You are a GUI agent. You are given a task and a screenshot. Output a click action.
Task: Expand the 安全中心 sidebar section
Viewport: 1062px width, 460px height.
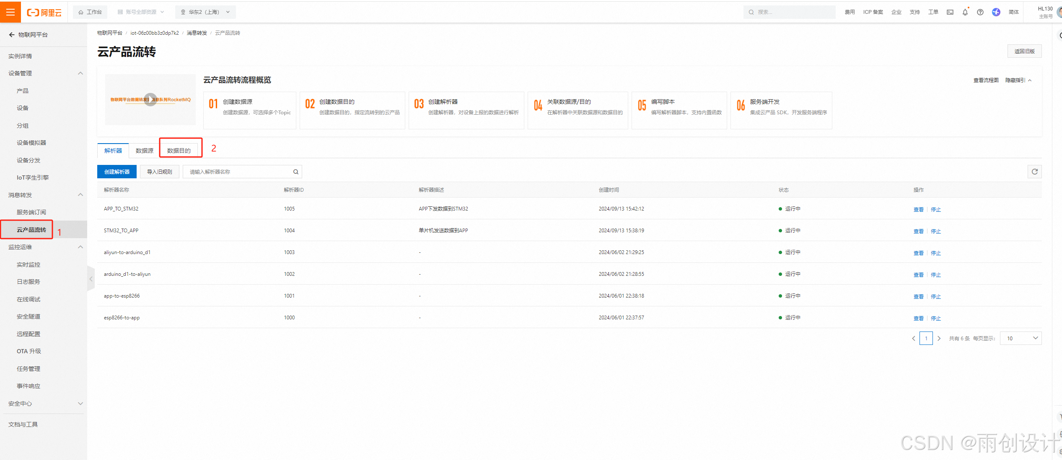click(x=80, y=403)
